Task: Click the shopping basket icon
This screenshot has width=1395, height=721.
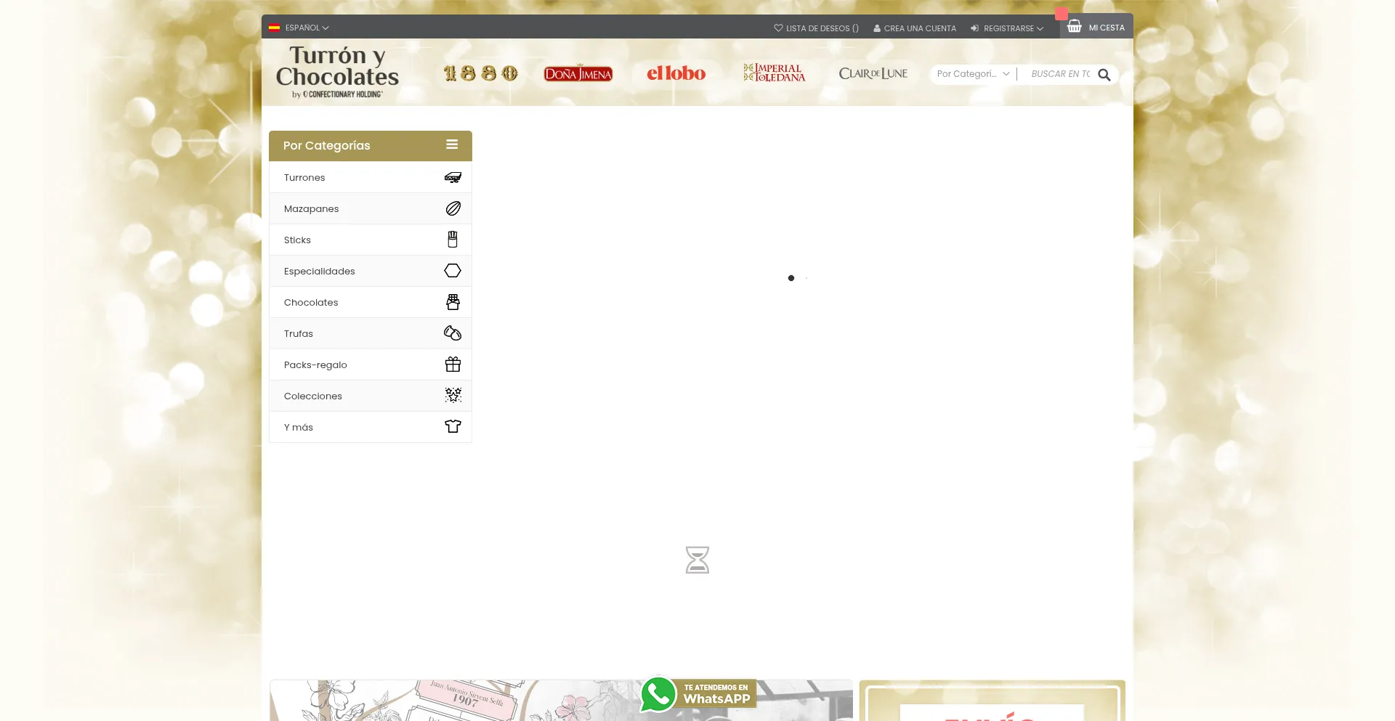Action: point(1074,27)
